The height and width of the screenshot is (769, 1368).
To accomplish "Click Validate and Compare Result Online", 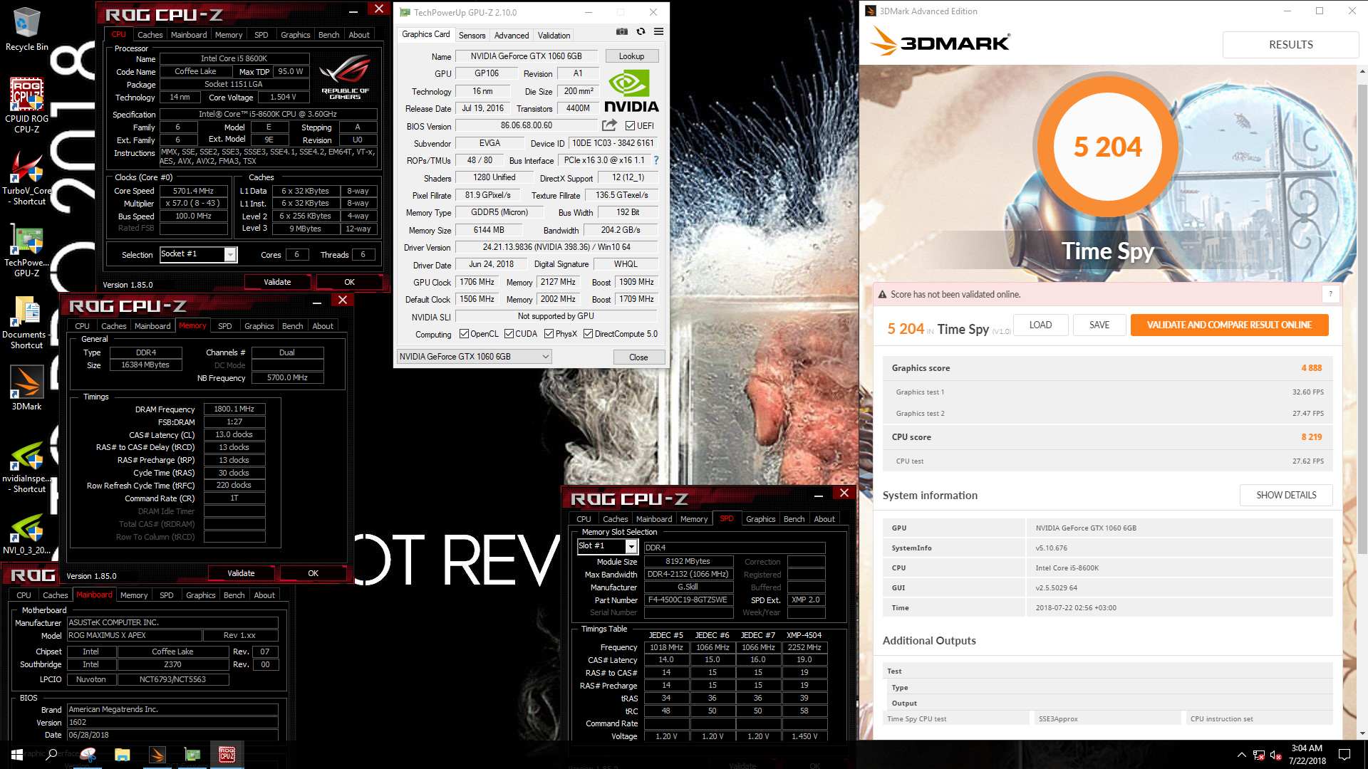I will click(x=1229, y=325).
